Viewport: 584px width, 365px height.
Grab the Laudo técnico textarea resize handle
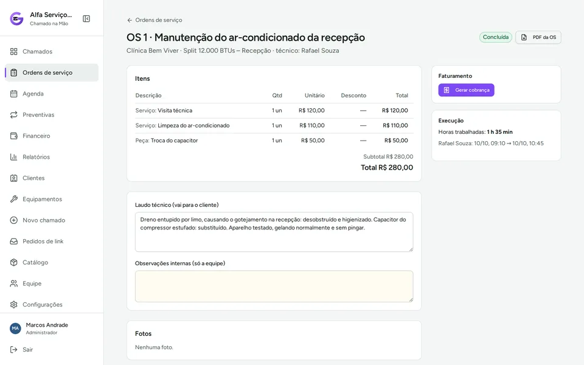pyautogui.click(x=411, y=249)
